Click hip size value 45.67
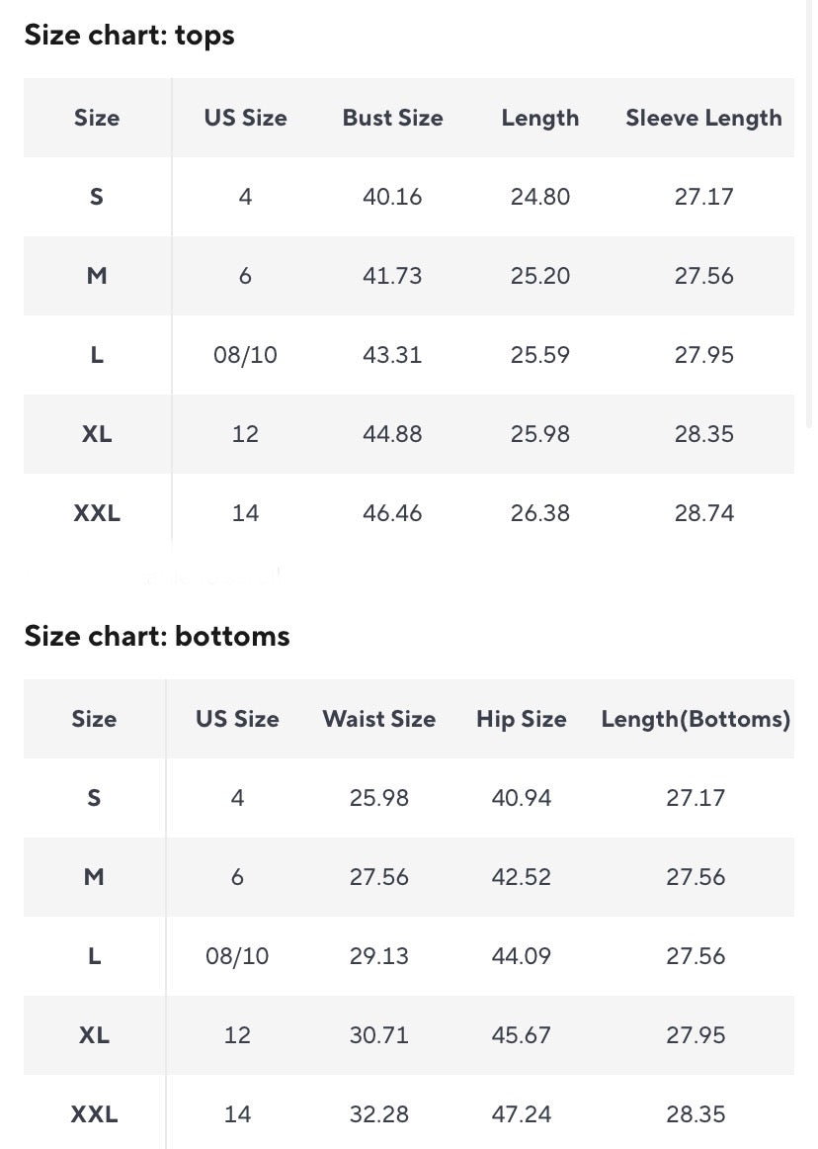Viewport: 818px width, 1149px height. 521,1035
